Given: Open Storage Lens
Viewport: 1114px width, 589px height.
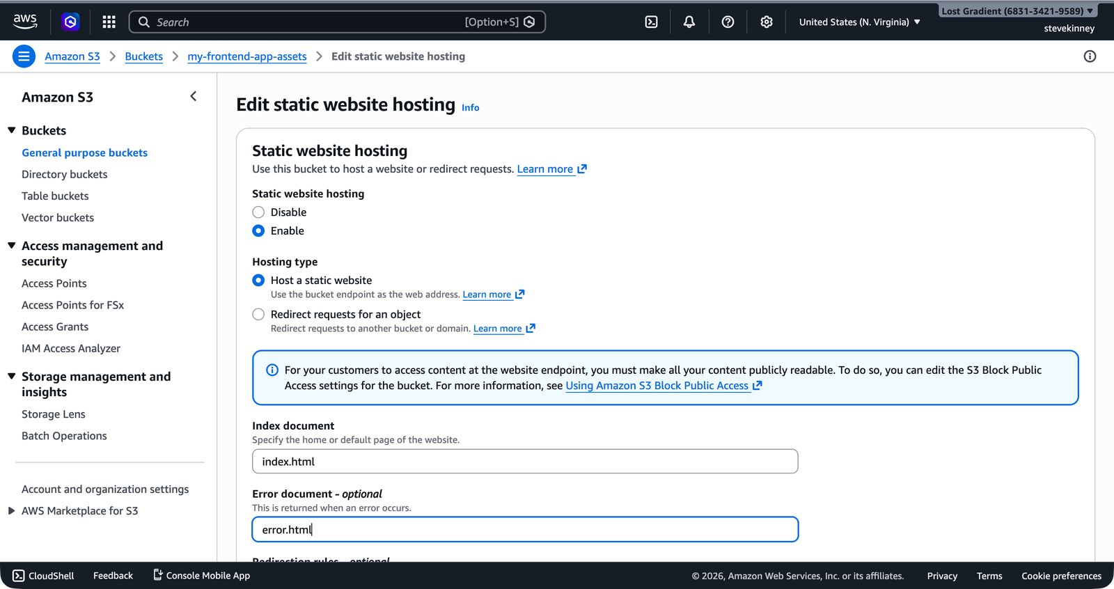Looking at the screenshot, I should (x=54, y=414).
